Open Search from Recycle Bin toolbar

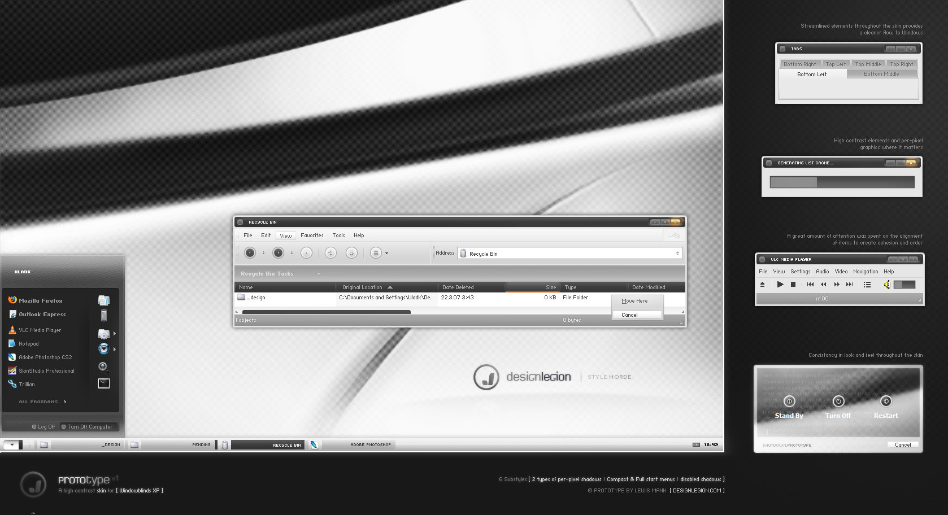pos(331,253)
